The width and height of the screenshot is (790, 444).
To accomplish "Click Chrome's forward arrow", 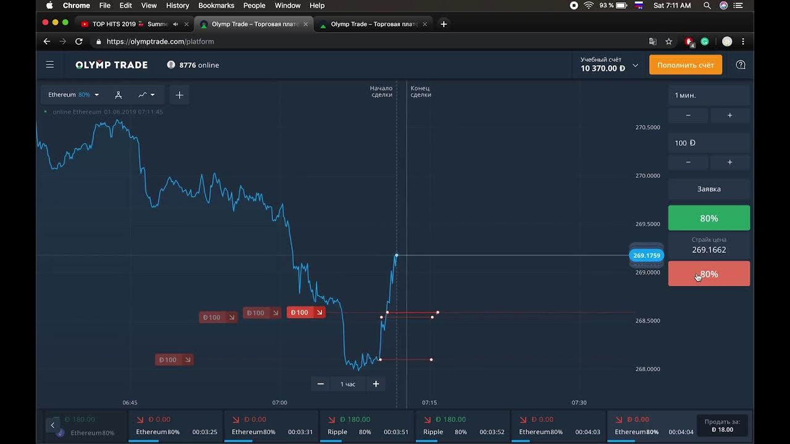I will click(62, 41).
